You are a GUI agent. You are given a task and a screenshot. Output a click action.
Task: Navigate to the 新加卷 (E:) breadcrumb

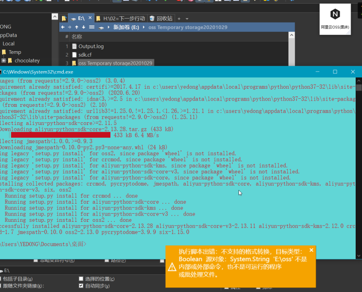(x=126, y=27)
